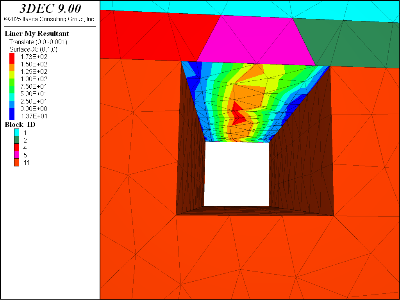Click the 1.00E+02 legend value
Viewport: 400px width, 300px height.
click(x=34, y=79)
